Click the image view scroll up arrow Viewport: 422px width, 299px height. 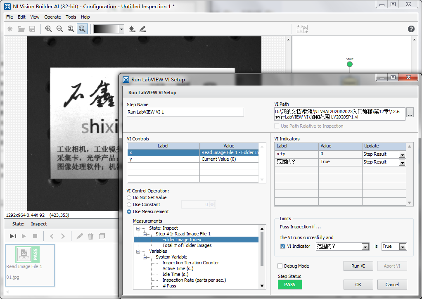288,40
